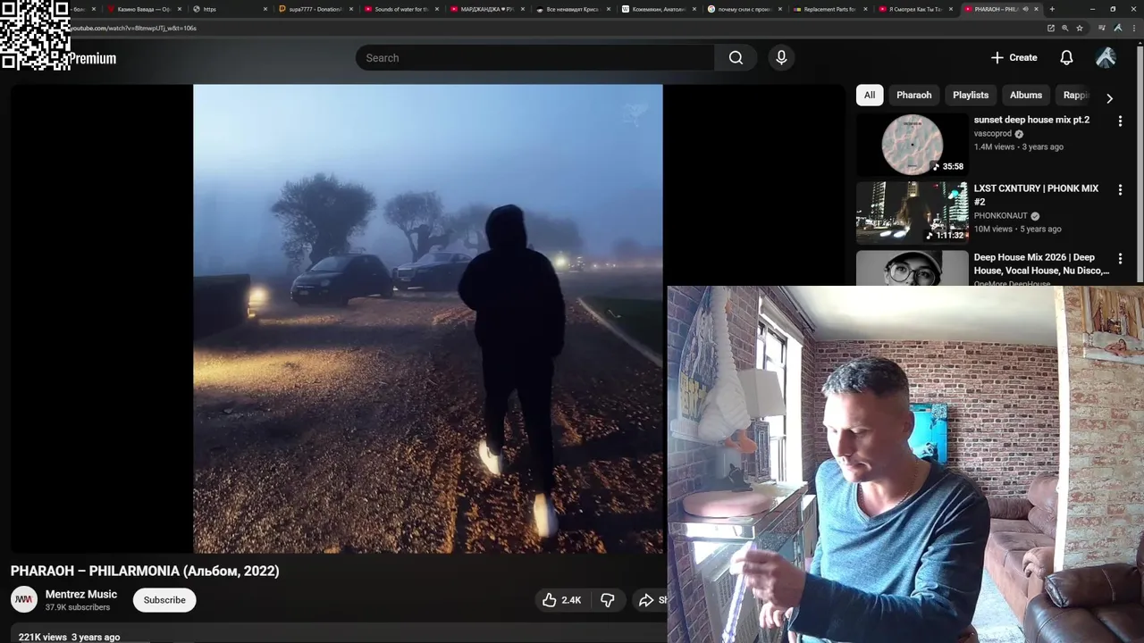Share the video
This screenshot has width=1144, height=643.
click(x=651, y=600)
